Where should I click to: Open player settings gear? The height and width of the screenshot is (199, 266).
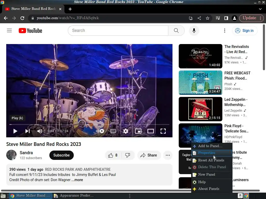click(x=126, y=131)
